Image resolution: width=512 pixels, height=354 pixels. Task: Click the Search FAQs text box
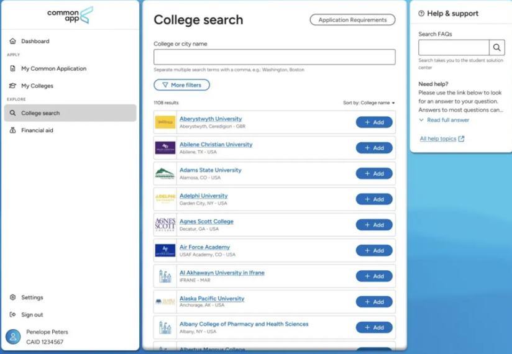pos(454,48)
